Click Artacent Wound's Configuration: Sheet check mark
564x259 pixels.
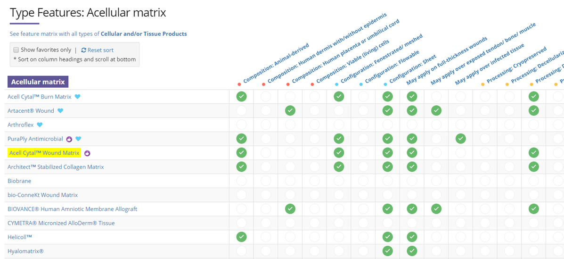[387, 110]
